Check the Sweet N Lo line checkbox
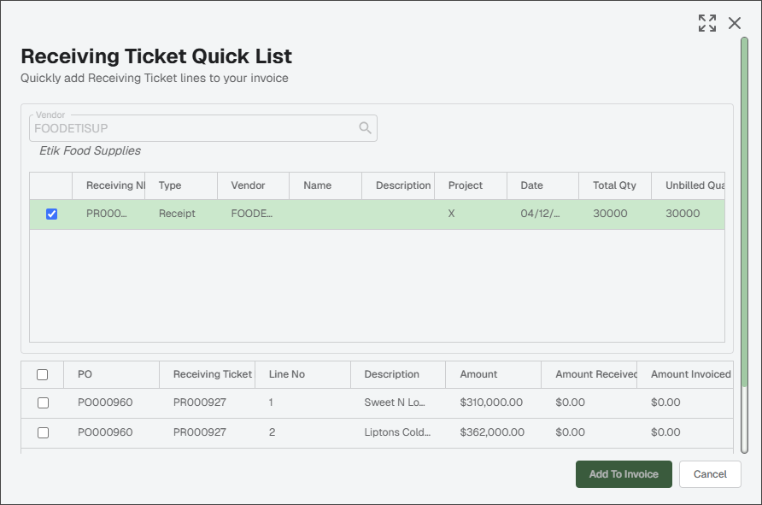The image size is (762, 505). 44,402
